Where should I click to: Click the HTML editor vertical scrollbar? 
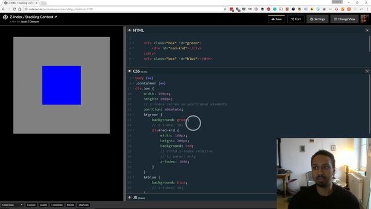pyautogui.click(x=369, y=44)
